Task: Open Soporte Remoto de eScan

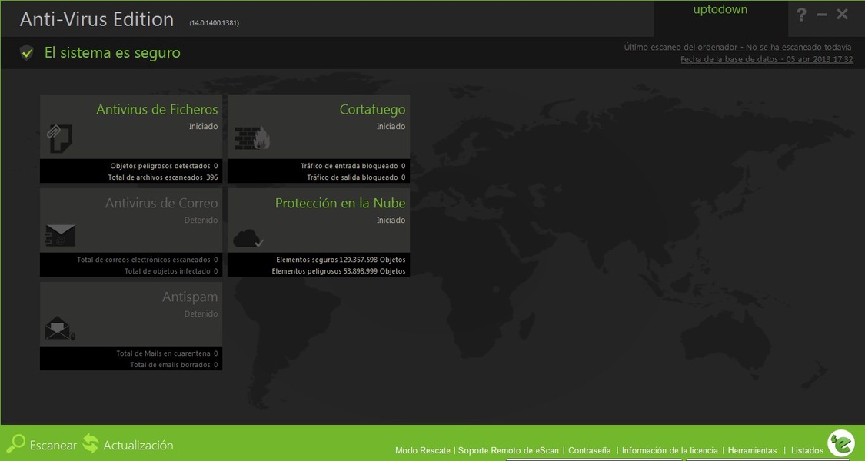Action: (508, 451)
